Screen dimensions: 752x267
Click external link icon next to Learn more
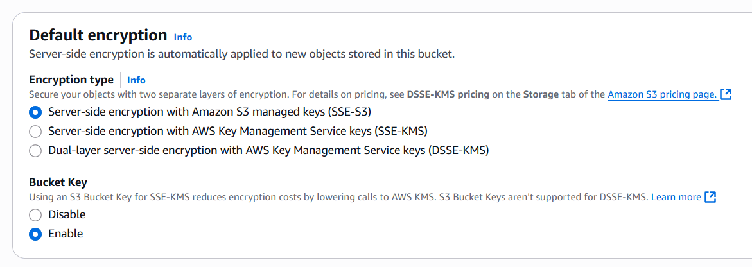pyautogui.click(x=710, y=197)
